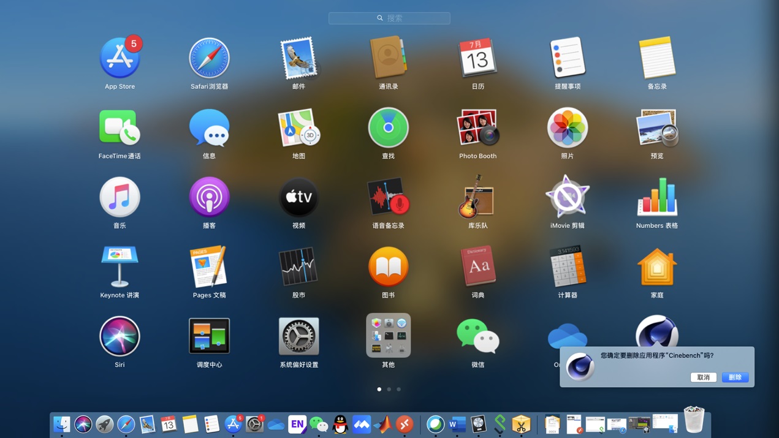Open Microsoft Word from the Dock

pos(457,424)
